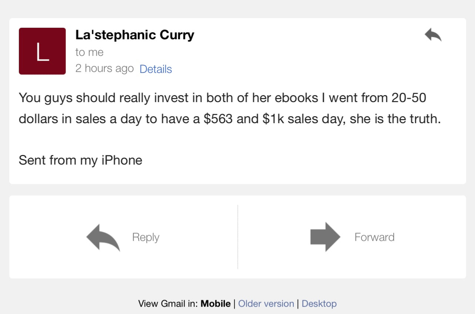The width and height of the screenshot is (475, 314).
Task: Click the "2 hours ago" timestamp
Action: pyautogui.click(x=104, y=69)
